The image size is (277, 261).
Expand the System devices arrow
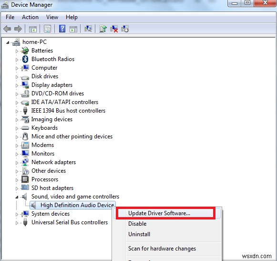point(17,214)
